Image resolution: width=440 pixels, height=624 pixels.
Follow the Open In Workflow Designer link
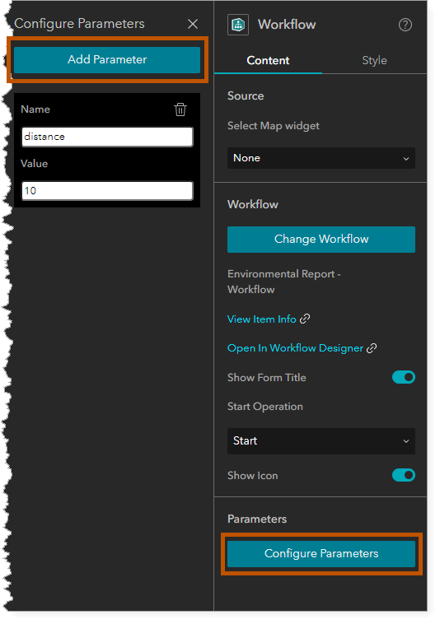pos(295,348)
